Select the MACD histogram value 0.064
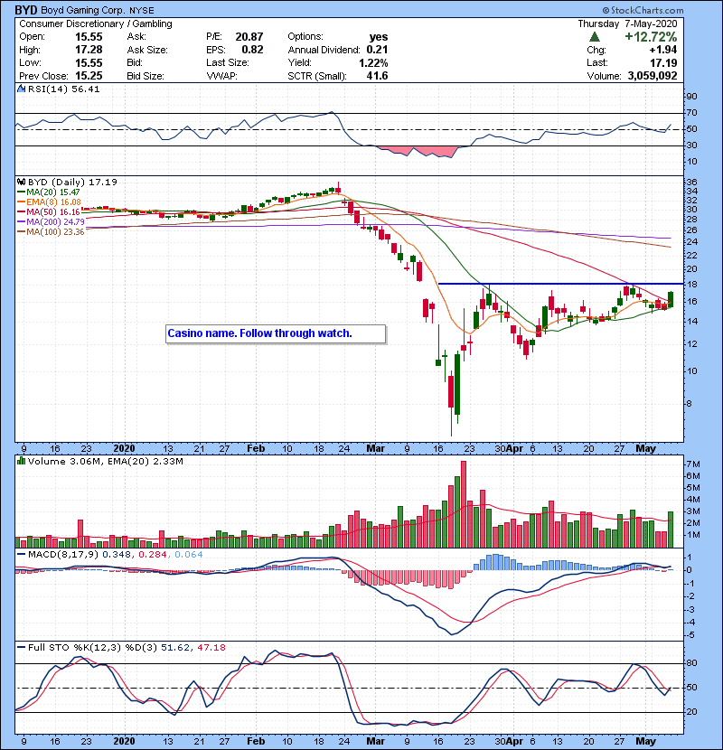Screen dimensions: 723x750 point(189,555)
